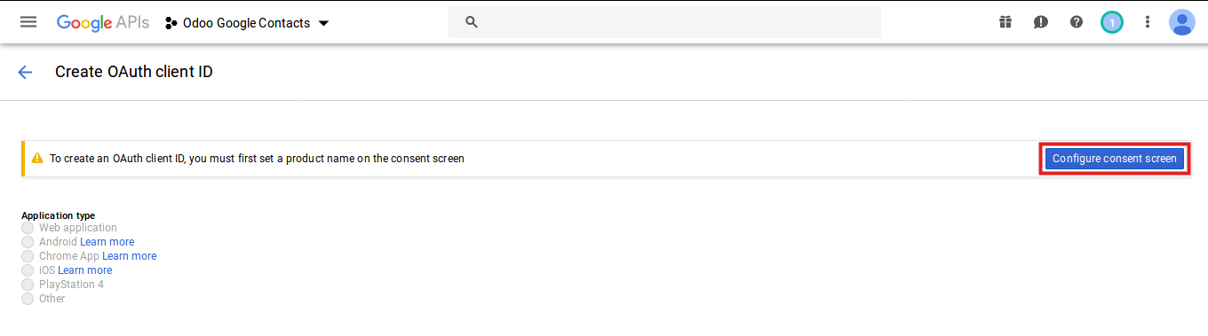The image size is (1208, 336).
Task: Open Learn more link next to iOS
Action: coord(85,270)
